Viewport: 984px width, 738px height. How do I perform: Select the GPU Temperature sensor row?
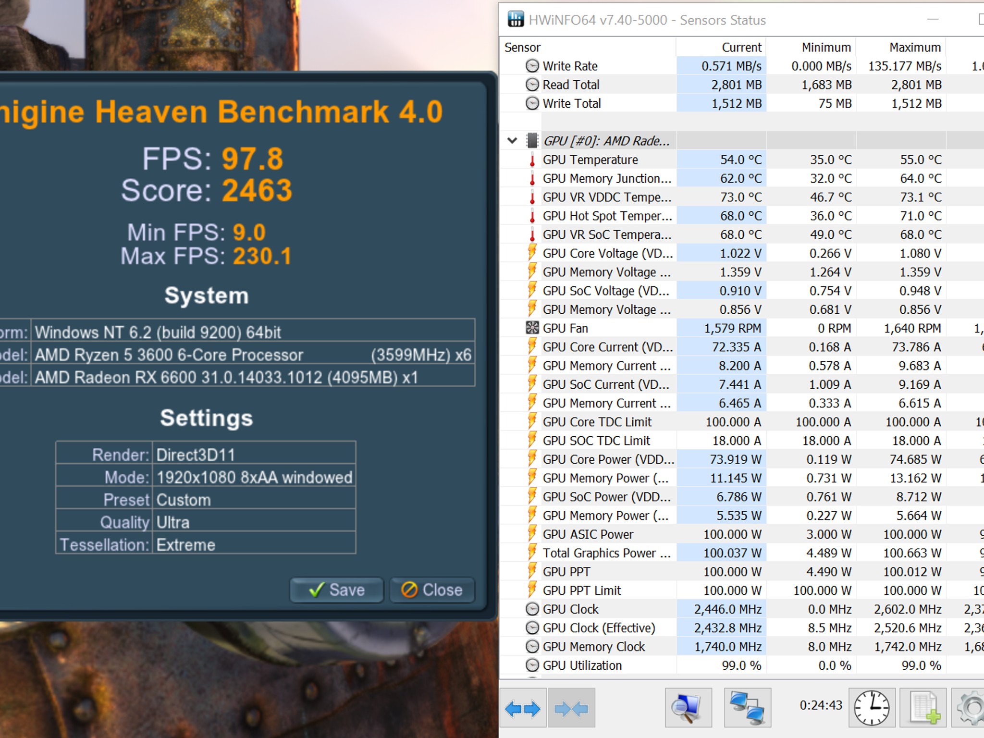pyautogui.click(x=741, y=160)
